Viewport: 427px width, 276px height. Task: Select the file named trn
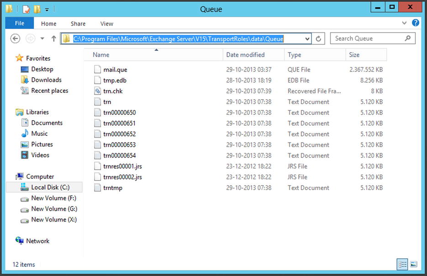[107, 101]
